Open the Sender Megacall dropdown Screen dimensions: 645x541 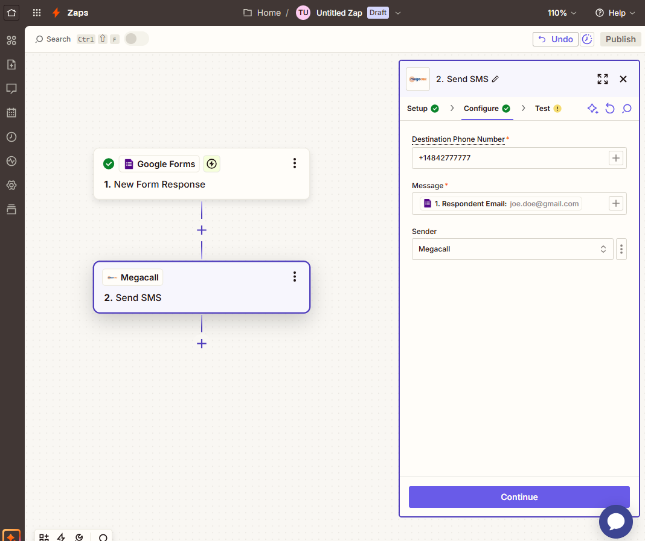(x=512, y=249)
